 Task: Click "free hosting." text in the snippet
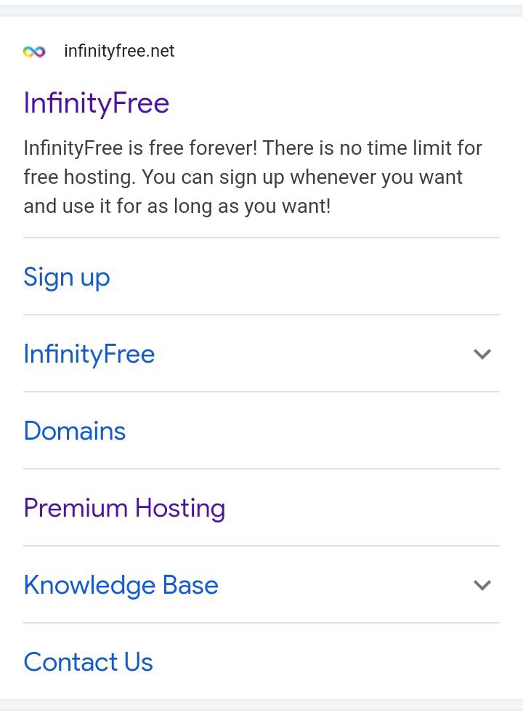click(80, 177)
